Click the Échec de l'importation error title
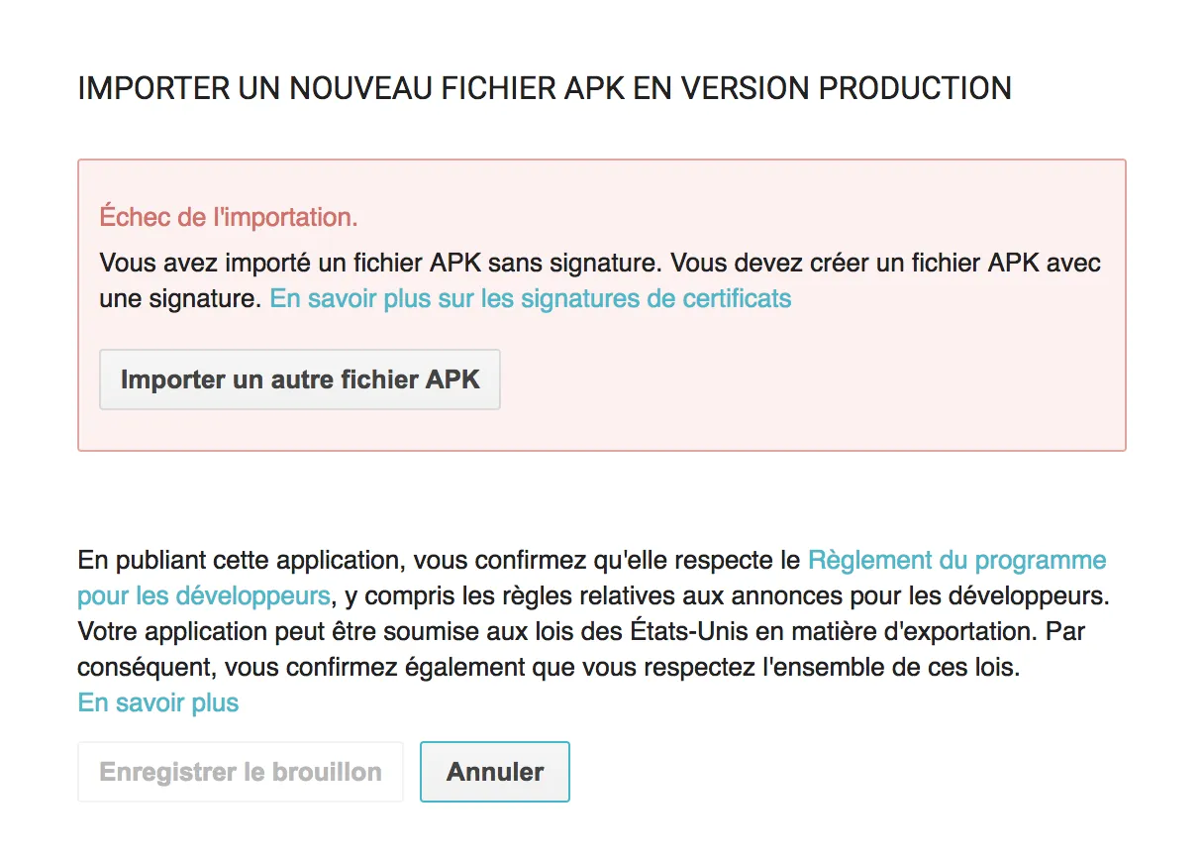 click(229, 217)
